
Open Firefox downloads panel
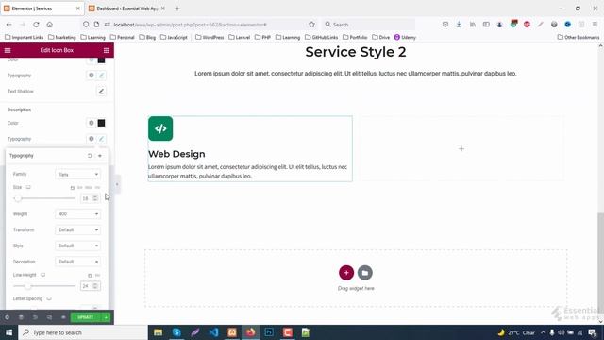pyautogui.click(x=459, y=25)
